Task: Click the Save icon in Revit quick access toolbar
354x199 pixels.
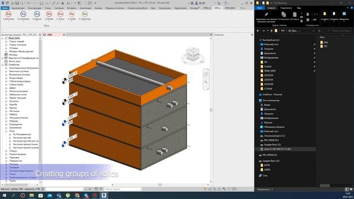Action: click(17, 3)
